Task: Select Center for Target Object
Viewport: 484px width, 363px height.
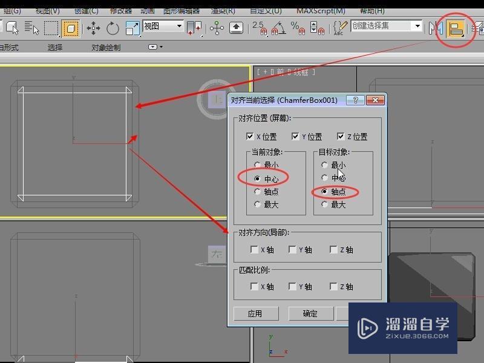Action: (x=324, y=177)
